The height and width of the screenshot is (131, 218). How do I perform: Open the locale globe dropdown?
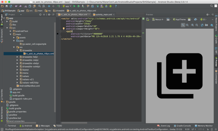tap(196, 20)
